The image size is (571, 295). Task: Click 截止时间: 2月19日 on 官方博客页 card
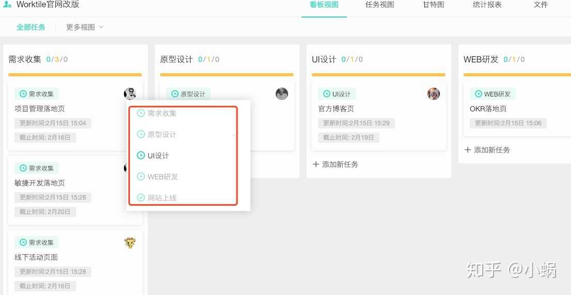348,138
